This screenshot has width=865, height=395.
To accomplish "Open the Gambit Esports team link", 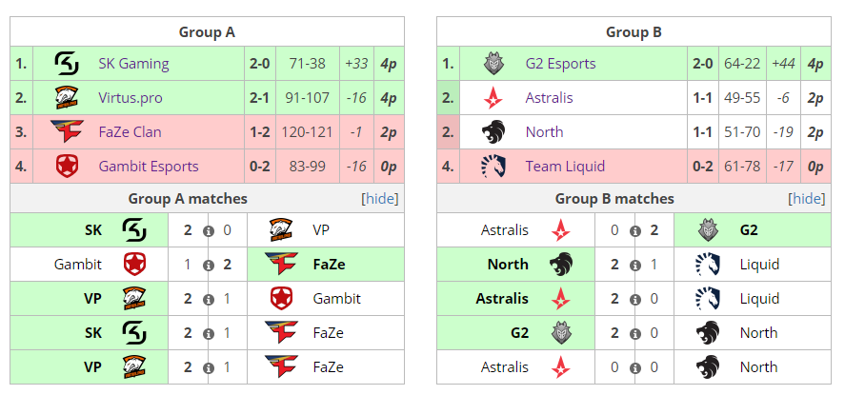I will pos(149,167).
